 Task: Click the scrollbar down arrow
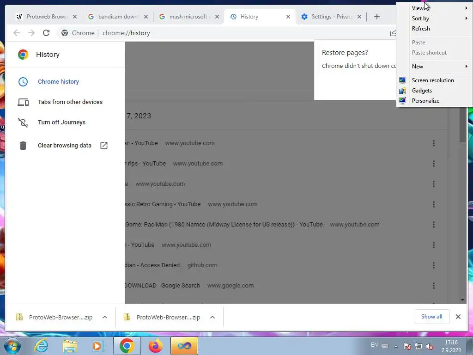click(462, 300)
